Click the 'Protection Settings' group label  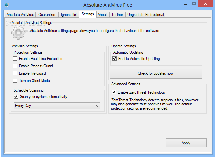tap(28, 52)
